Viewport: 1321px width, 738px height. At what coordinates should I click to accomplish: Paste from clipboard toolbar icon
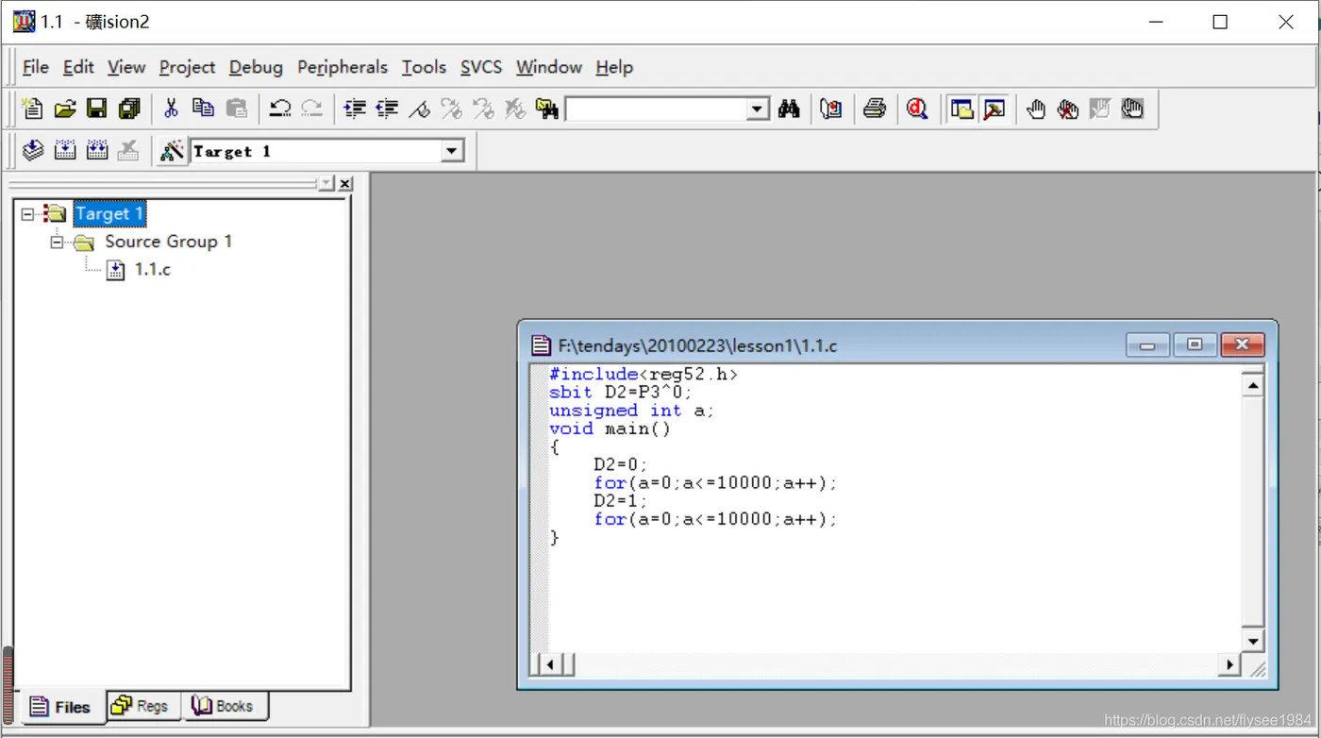coord(236,109)
